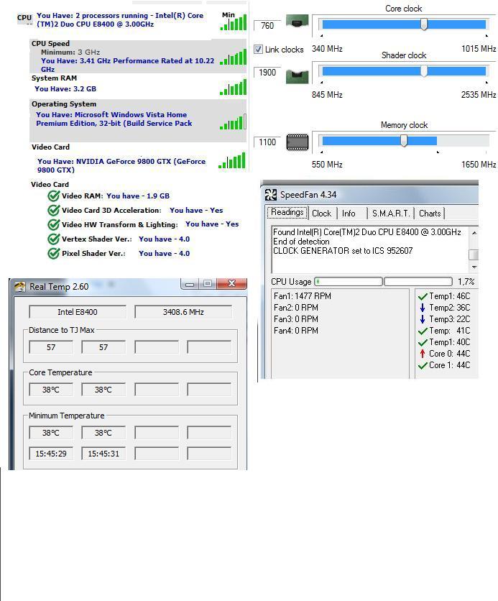
Task: Click the 2535 MHz shader clock maximum label
Action: click(x=479, y=95)
